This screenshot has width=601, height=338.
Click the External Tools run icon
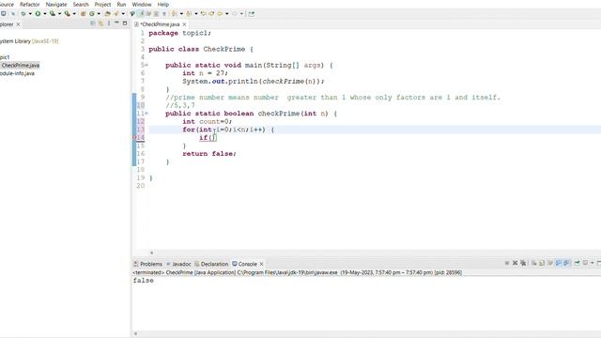tap(68, 14)
